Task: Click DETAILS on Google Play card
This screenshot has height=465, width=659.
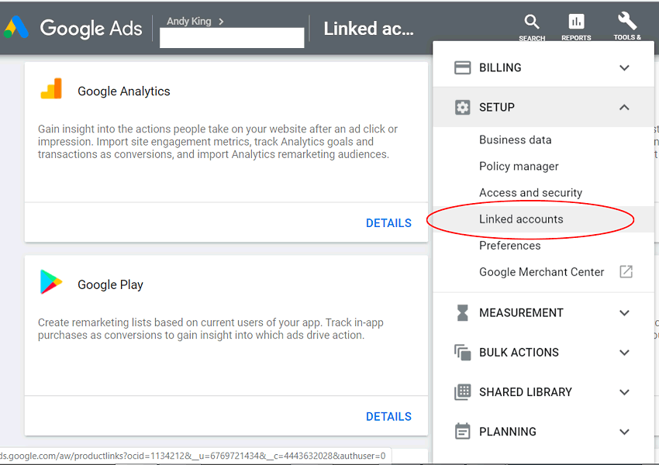Action: click(x=388, y=417)
